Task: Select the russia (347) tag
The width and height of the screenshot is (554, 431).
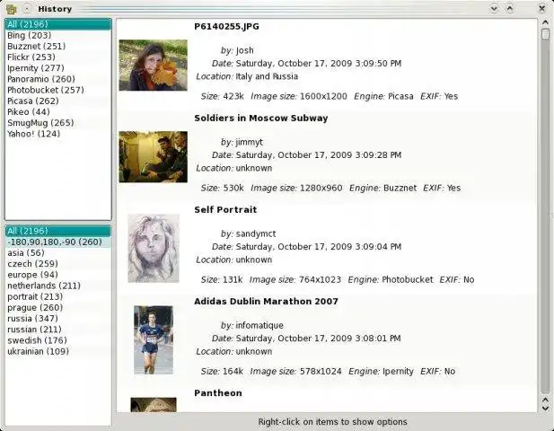Action: click(58, 319)
